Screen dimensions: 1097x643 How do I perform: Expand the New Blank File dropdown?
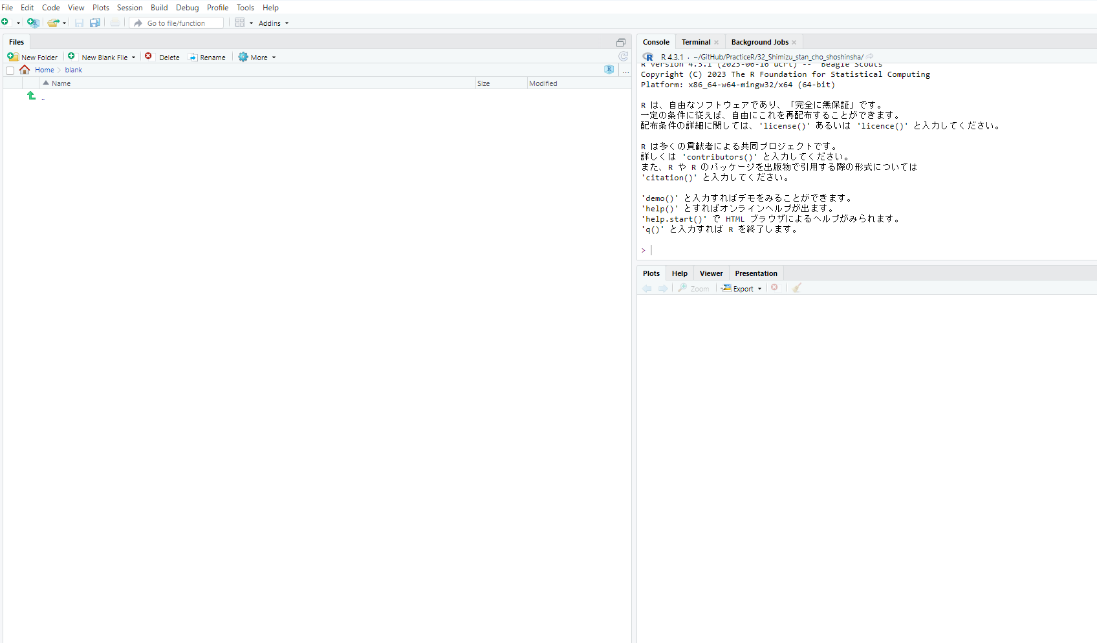point(133,57)
